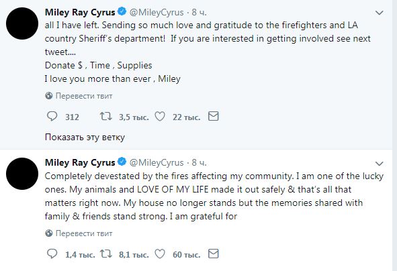Open the first tweet's profile avatar
397x271 pixels.
click(22, 23)
